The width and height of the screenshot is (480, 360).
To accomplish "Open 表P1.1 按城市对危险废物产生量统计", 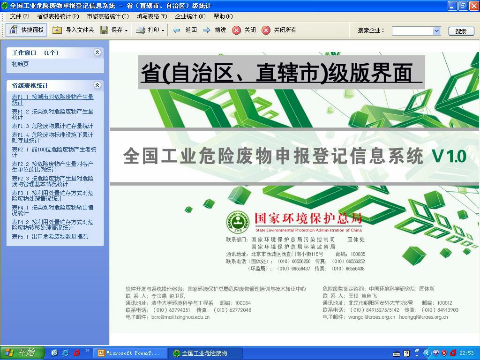I will pos(52,100).
